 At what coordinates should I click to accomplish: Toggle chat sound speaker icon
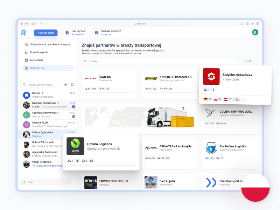pyautogui.click(x=66, y=85)
